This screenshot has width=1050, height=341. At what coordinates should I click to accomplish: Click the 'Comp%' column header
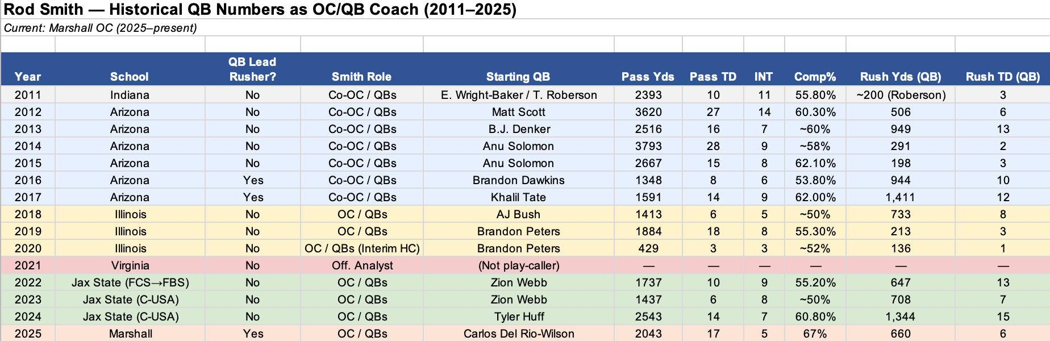tap(815, 77)
